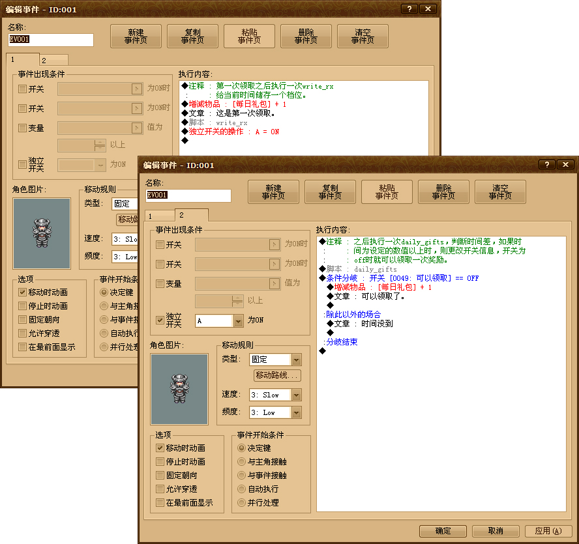Click the character graphic preview in the front window
Screen dimensions: 579x544
click(179, 389)
